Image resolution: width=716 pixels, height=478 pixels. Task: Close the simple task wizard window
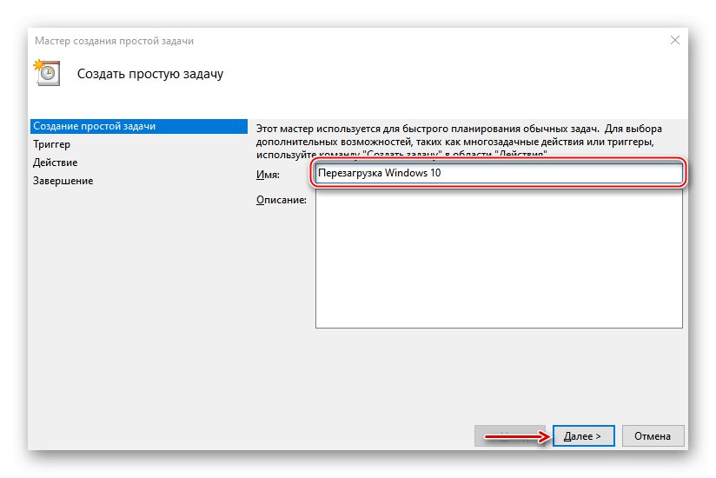675,40
